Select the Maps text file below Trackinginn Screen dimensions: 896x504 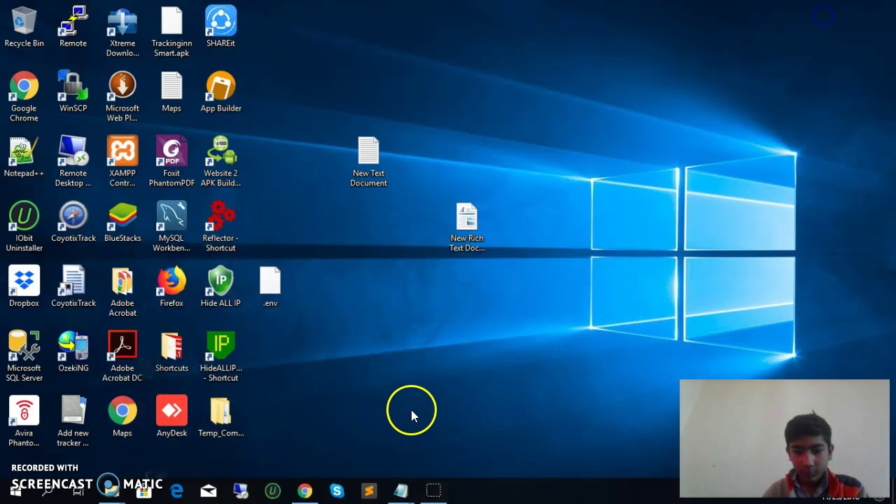pos(171,92)
